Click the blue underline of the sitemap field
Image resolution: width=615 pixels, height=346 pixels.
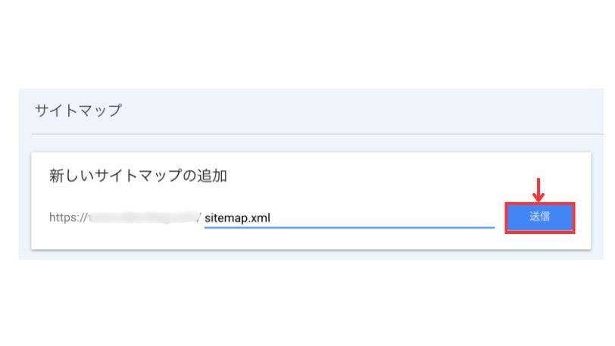tap(348, 227)
